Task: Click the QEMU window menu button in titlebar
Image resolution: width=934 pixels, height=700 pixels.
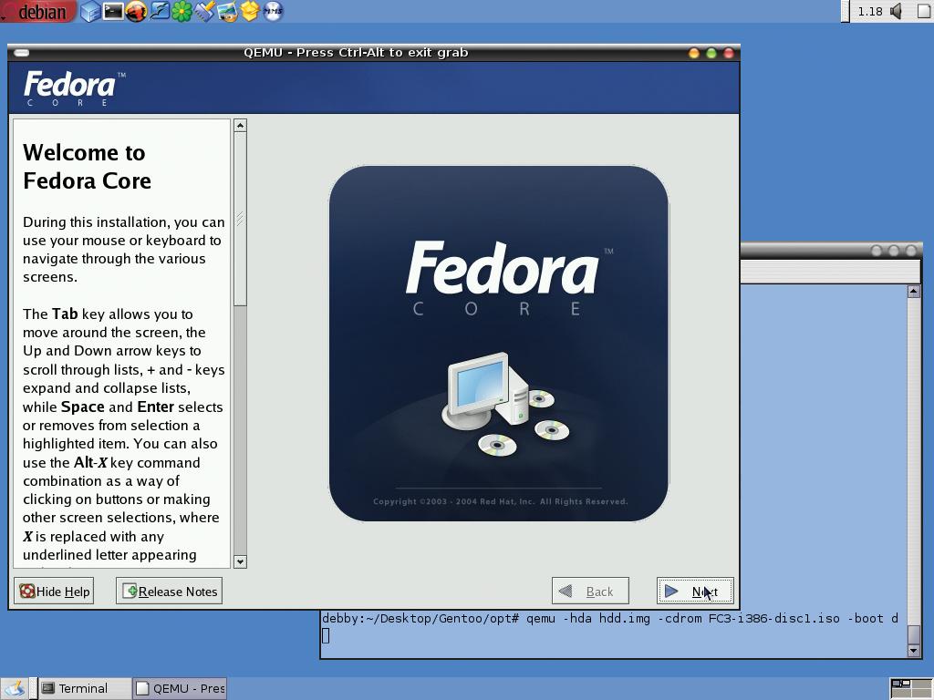Action: tap(22, 53)
